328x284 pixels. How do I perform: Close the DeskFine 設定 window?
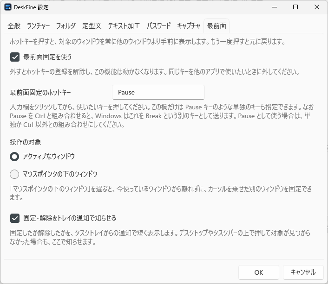[x=317, y=7]
